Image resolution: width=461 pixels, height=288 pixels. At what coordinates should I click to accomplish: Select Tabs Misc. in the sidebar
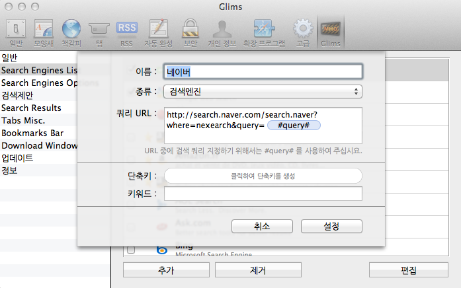point(38,121)
